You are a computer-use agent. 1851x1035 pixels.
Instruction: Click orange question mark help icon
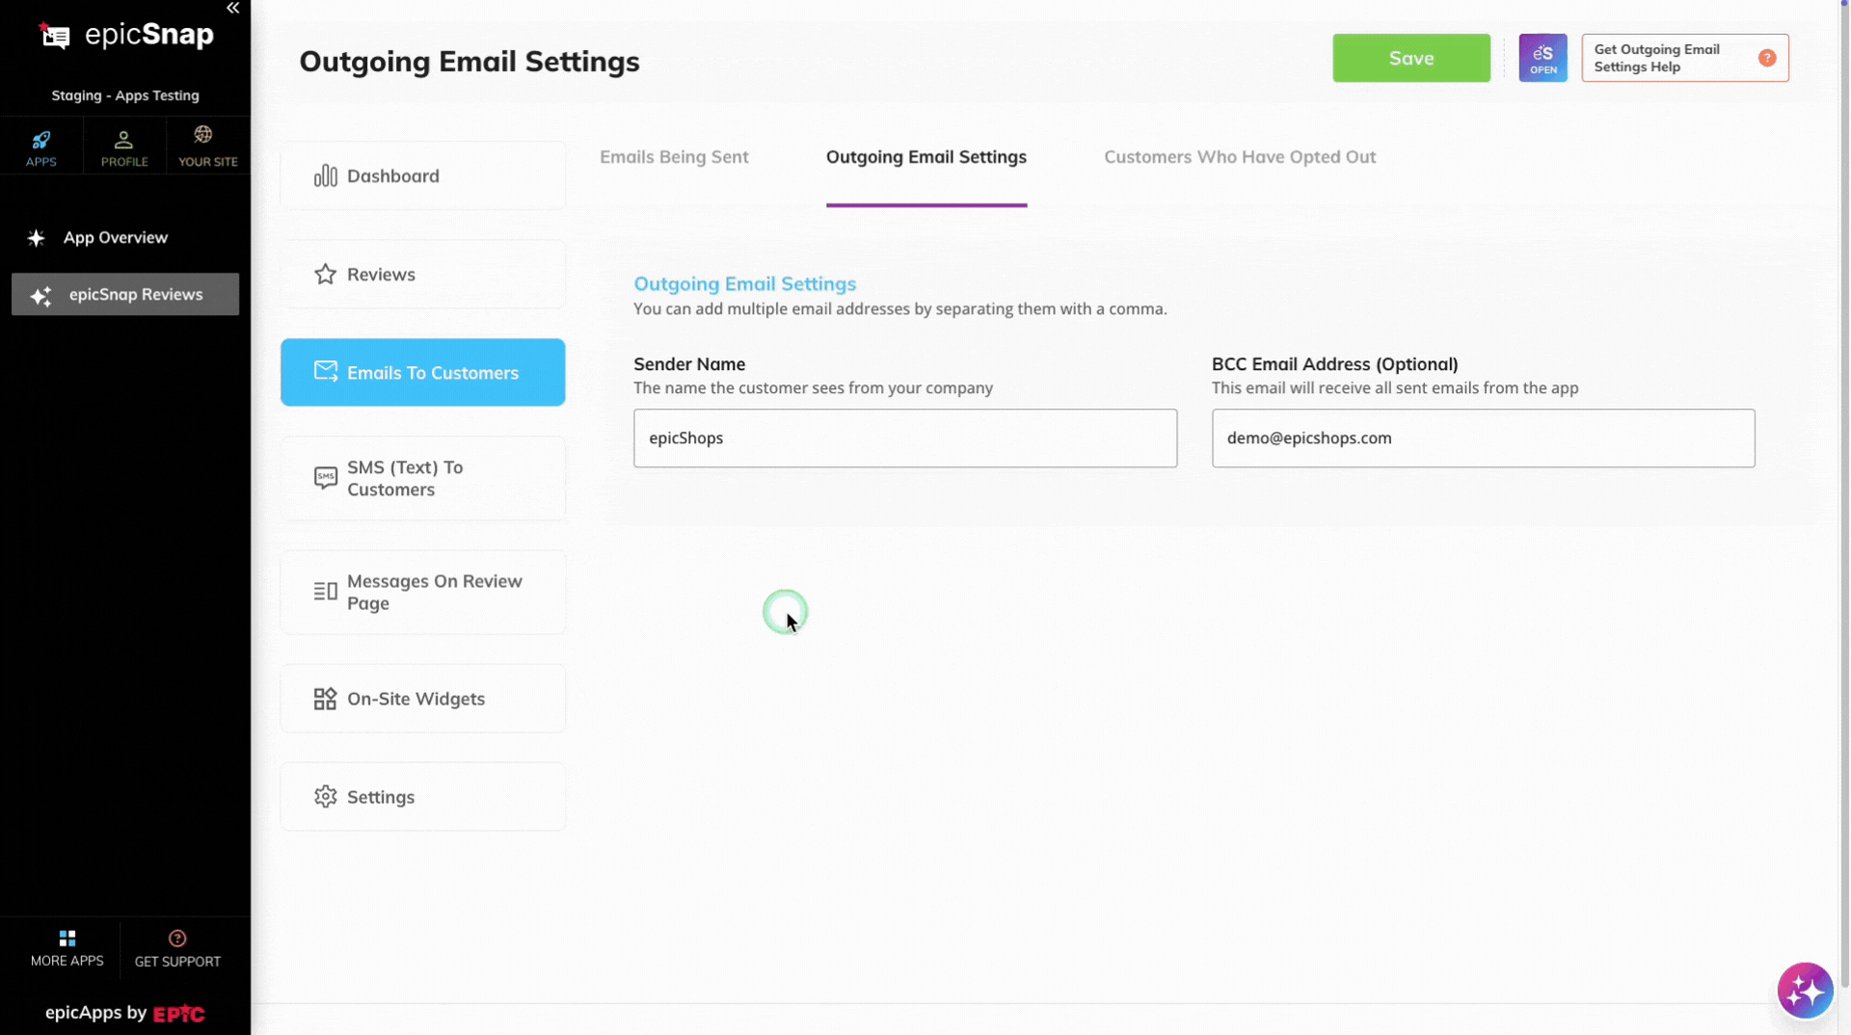(x=1766, y=58)
